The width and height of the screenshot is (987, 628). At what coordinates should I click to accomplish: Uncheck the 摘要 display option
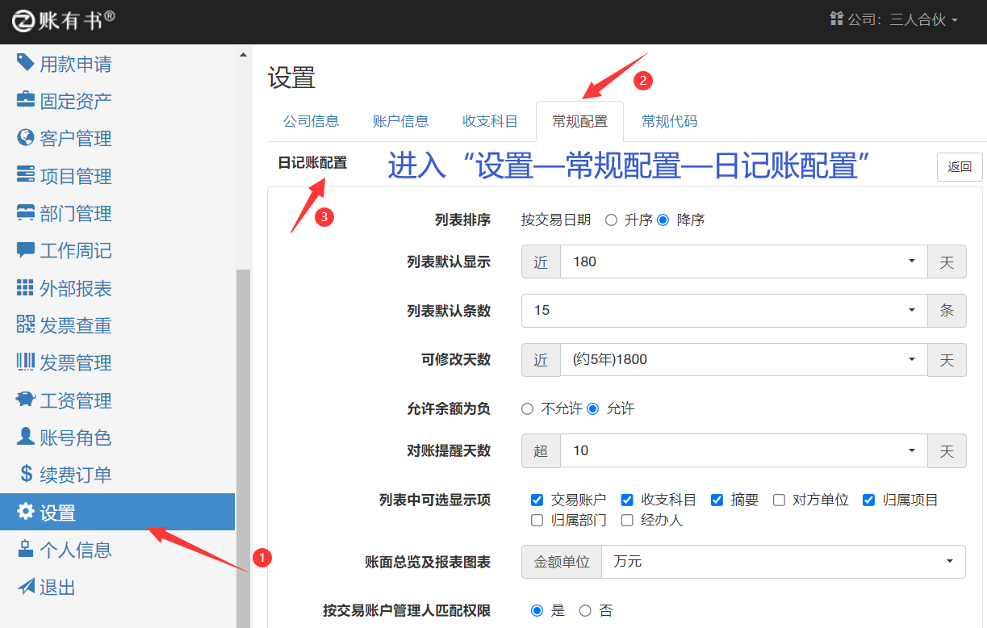point(717,500)
